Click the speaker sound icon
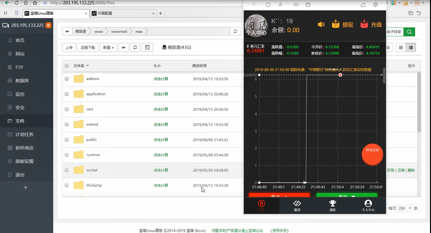Viewport: 431px width, 233px height. pos(321,25)
